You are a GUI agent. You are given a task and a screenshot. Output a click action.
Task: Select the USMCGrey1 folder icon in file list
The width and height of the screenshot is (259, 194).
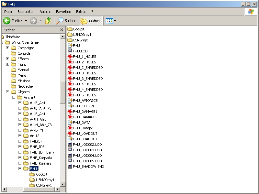70,35
